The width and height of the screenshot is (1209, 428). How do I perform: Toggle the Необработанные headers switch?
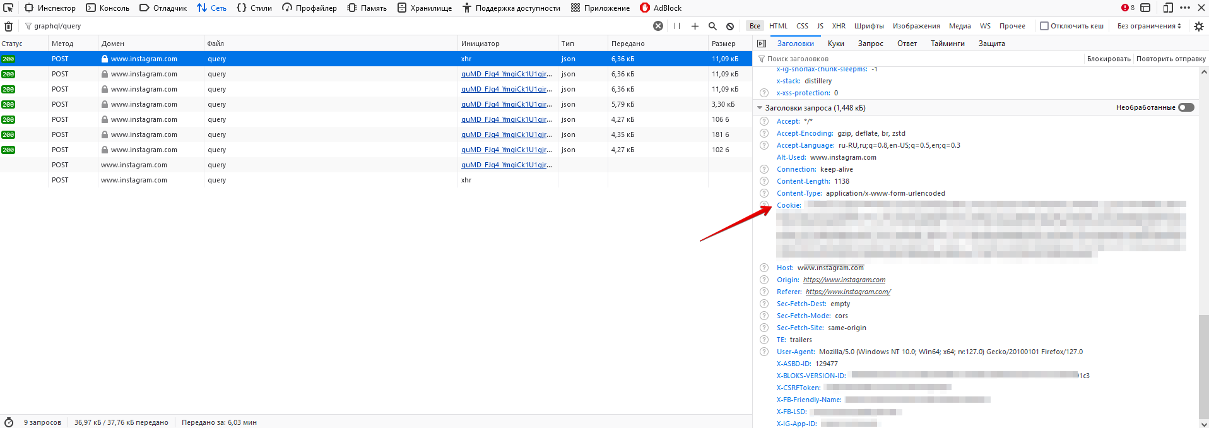1186,107
